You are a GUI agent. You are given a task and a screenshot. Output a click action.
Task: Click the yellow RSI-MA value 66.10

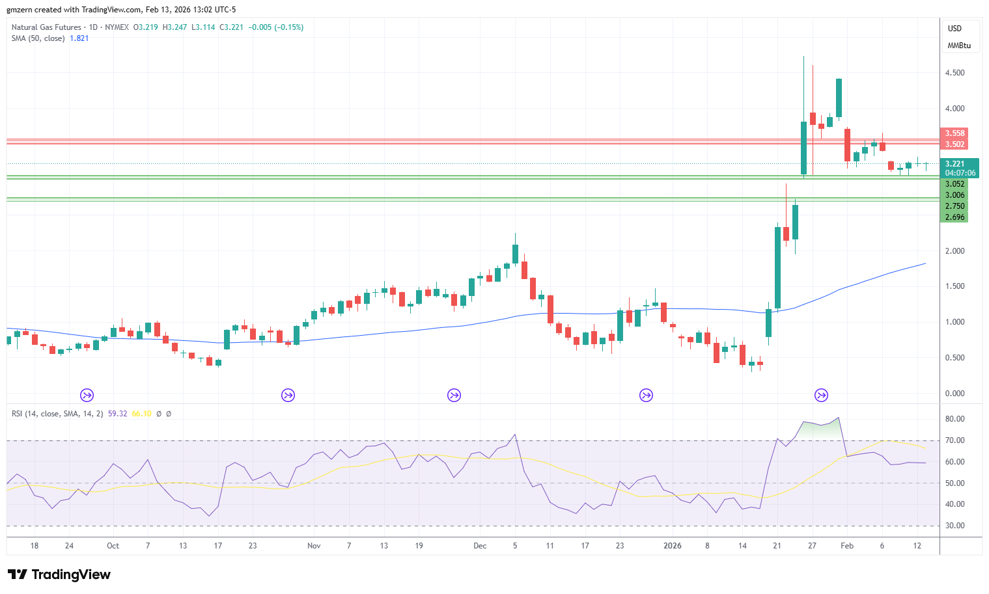point(141,414)
